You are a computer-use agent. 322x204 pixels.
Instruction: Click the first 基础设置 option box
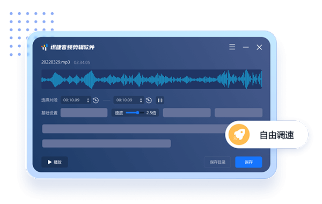(84, 113)
